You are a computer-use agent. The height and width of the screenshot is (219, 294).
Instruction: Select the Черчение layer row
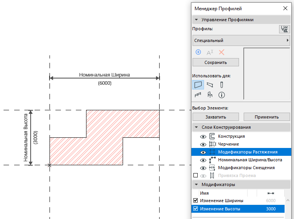pyautogui.click(x=241, y=144)
